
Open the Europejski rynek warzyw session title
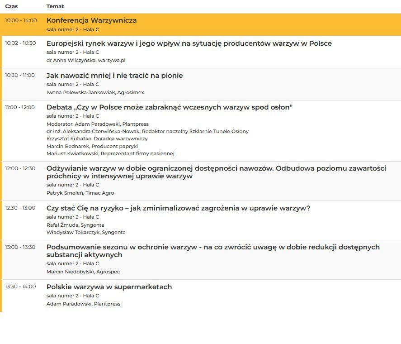point(189,43)
